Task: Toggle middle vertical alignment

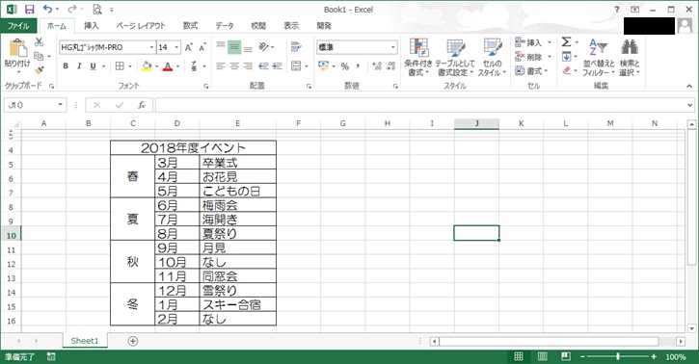Action: coord(234,47)
